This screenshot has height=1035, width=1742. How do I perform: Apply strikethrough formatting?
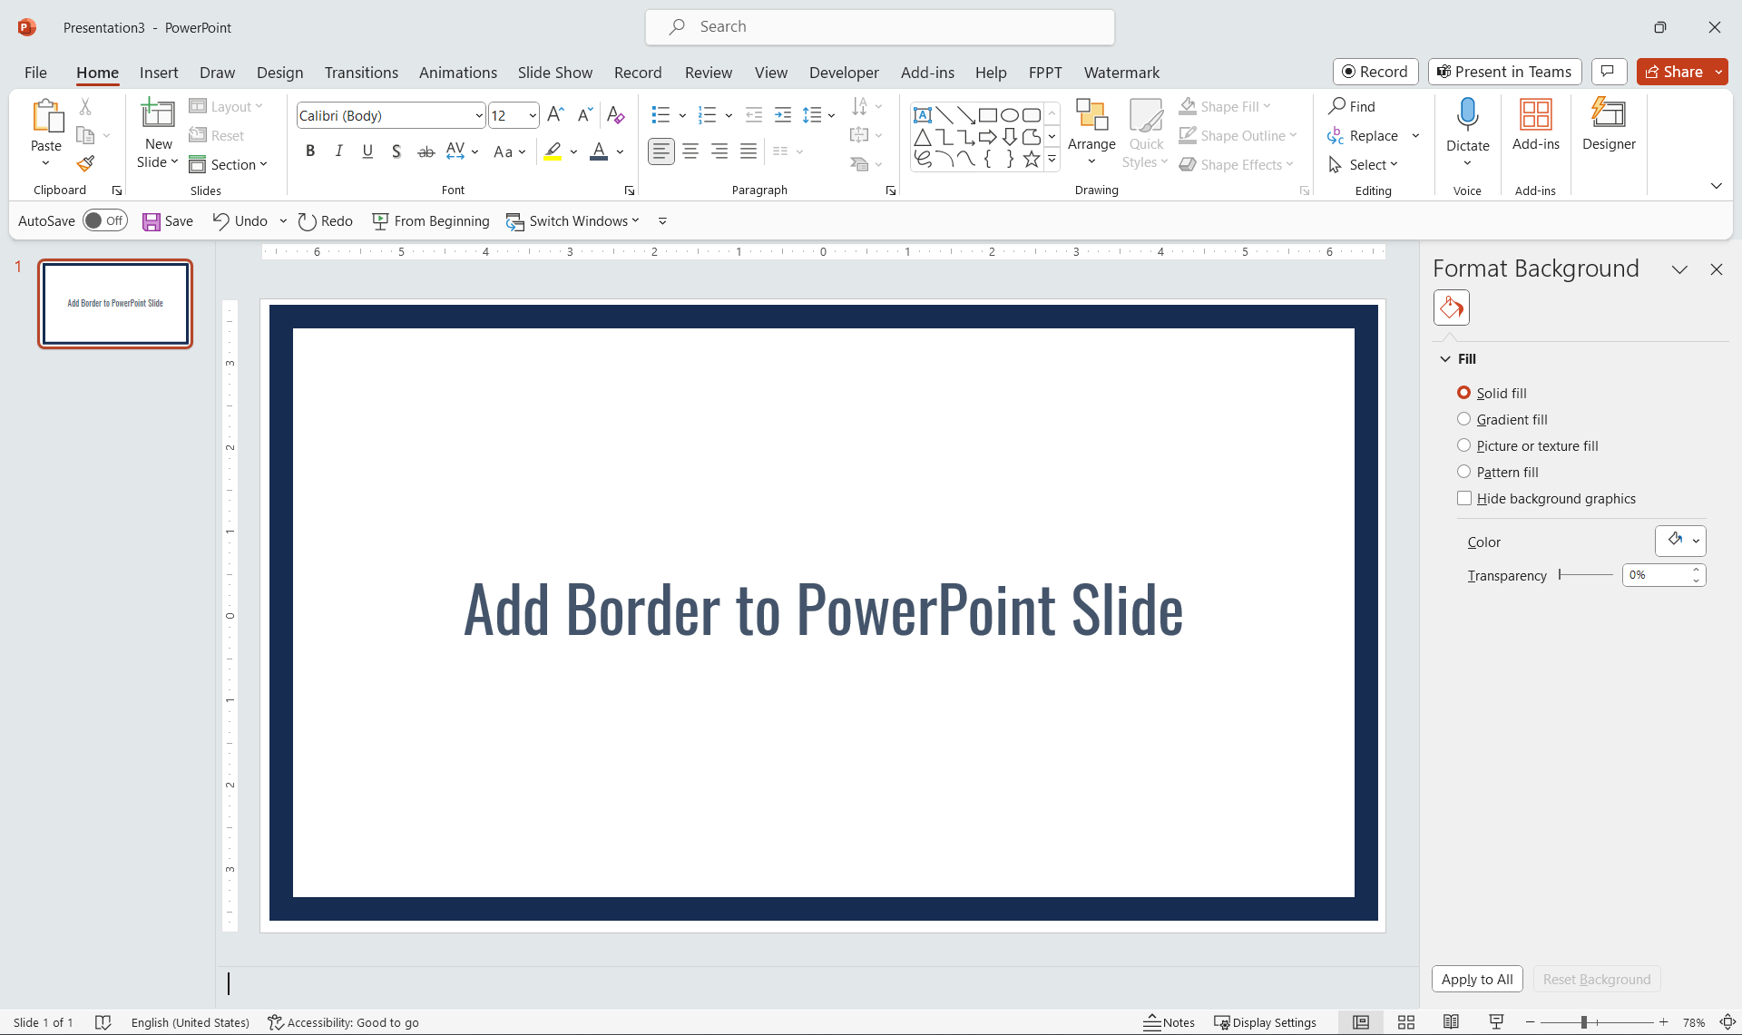click(x=425, y=151)
